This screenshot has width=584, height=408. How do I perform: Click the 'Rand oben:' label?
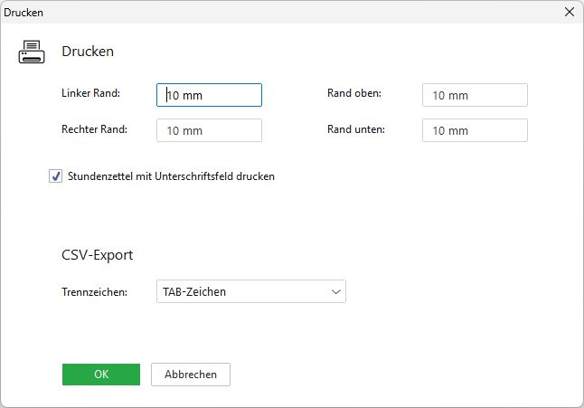(x=354, y=93)
